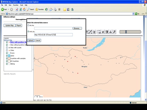Image resolution: width=147 pixels, height=110 pixels.
Task: Click the database cylinder icon
Action: click(107, 32)
